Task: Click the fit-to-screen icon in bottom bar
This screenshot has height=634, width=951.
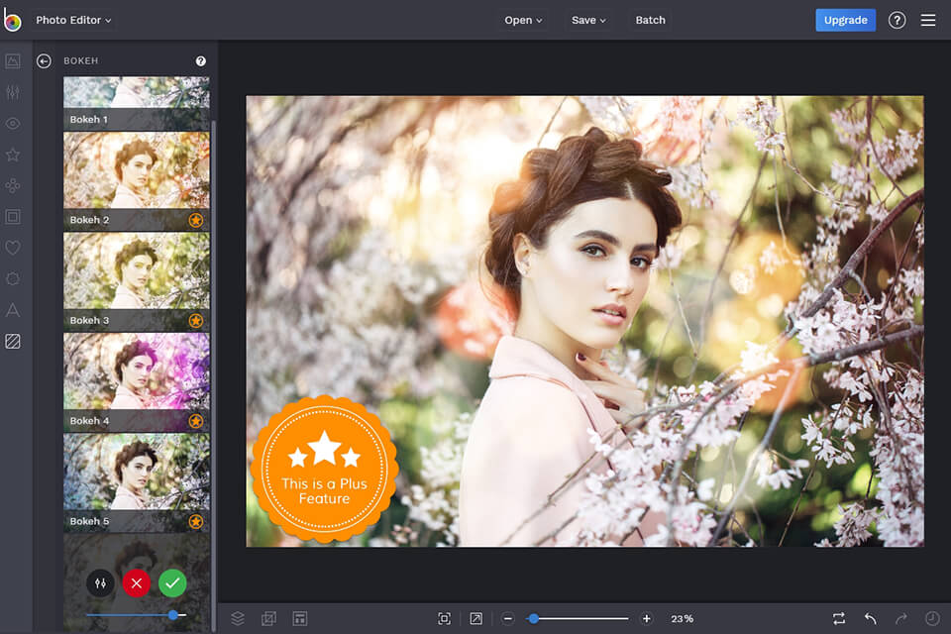Action: pyautogui.click(x=444, y=618)
